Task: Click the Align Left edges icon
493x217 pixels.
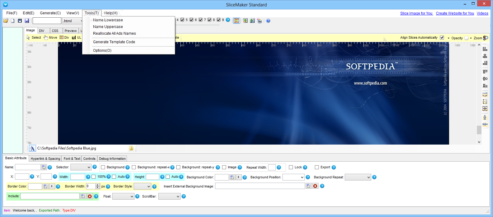Action: click(485, 49)
